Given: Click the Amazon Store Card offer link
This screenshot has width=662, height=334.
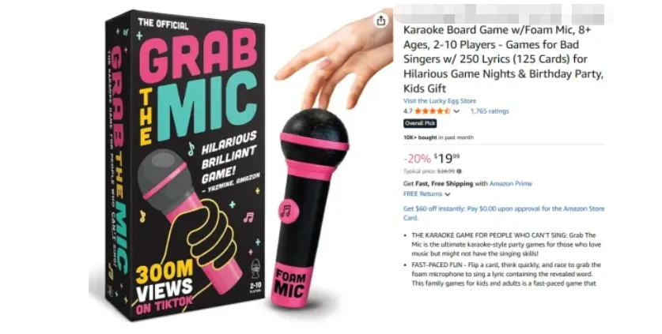Looking at the screenshot, I should tap(504, 213).
